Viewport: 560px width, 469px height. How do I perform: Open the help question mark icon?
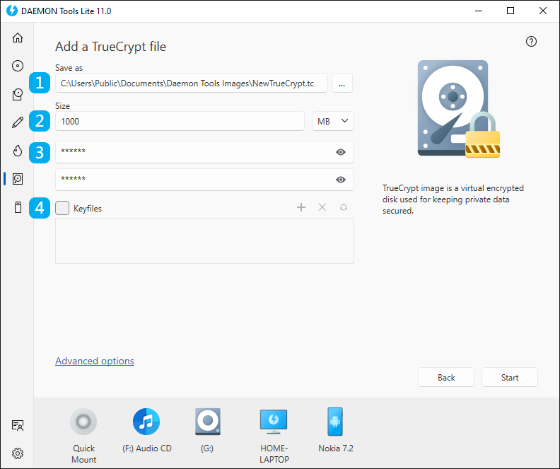[x=531, y=42]
